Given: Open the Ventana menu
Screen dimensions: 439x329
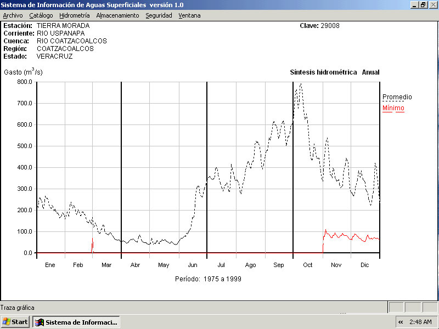Looking at the screenshot, I should pos(189,15).
